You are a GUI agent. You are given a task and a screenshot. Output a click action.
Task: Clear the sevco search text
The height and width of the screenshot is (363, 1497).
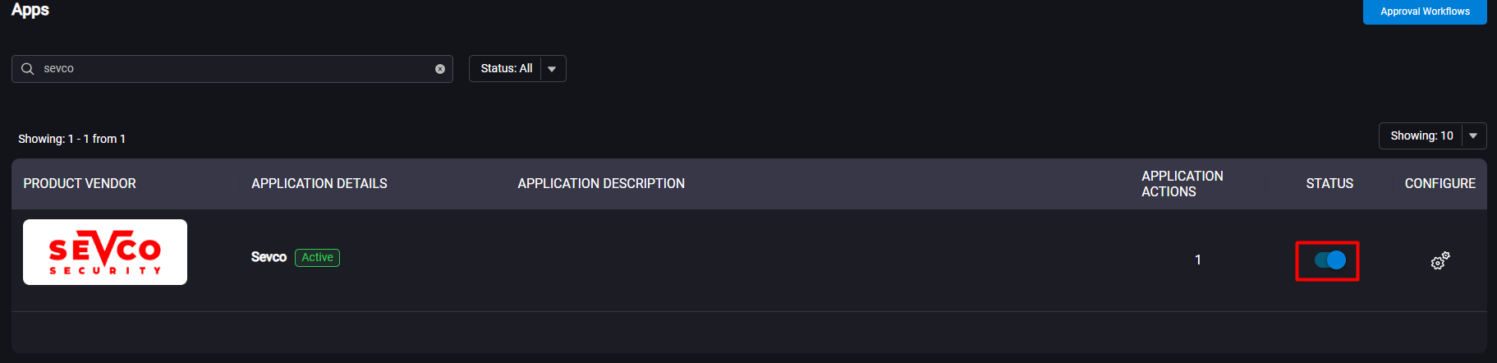(x=440, y=69)
